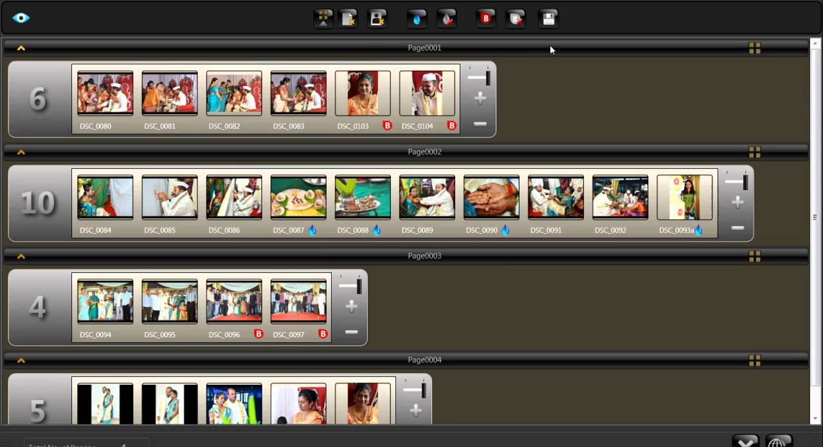Click the plus button on Page0003 strip

[x=351, y=306]
